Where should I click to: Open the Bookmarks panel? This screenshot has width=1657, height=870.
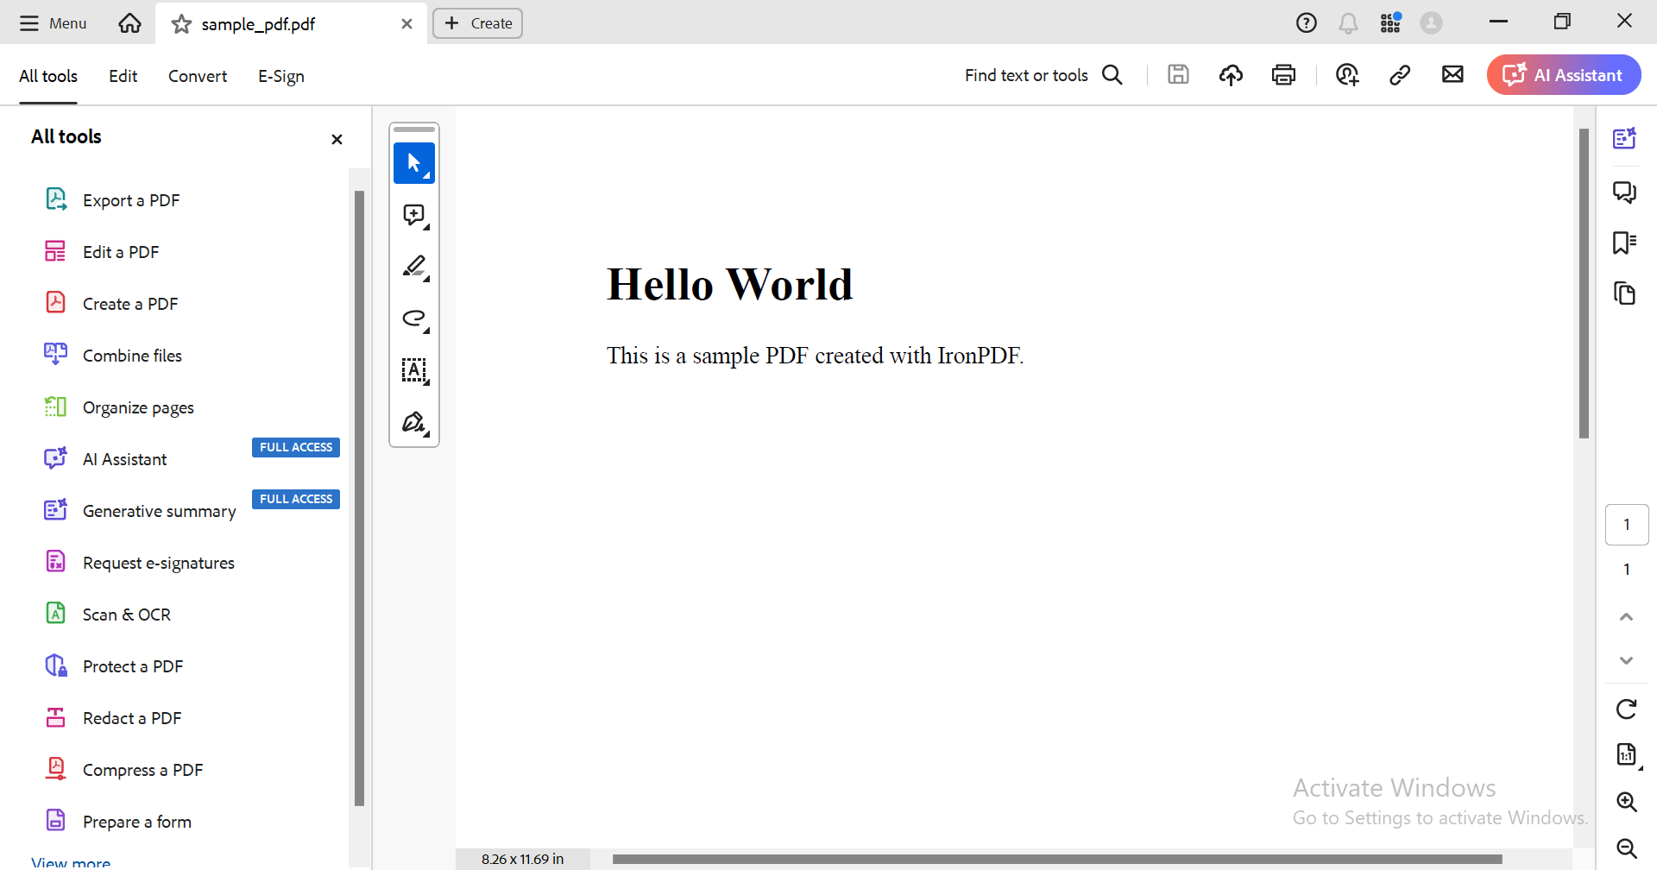[1625, 243]
